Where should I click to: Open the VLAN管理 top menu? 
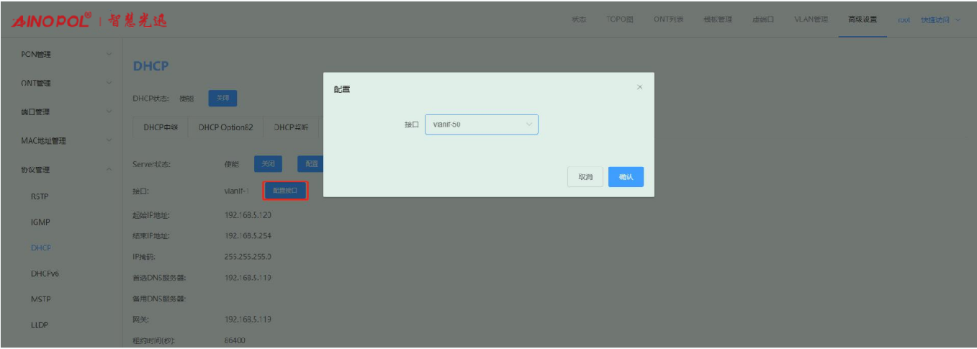point(811,19)
